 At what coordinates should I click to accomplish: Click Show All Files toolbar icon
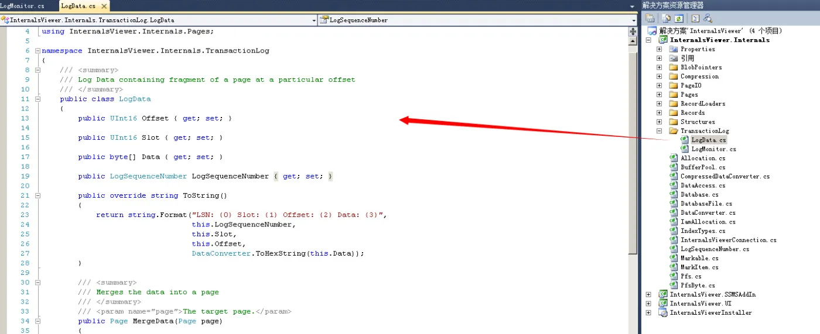tap(666, 18)
